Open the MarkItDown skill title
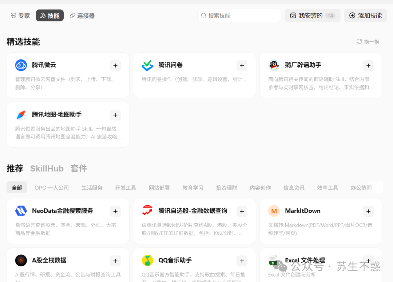The width and height of the screenshot is (393, 282). pyautogui.click(x=303, y=211)
